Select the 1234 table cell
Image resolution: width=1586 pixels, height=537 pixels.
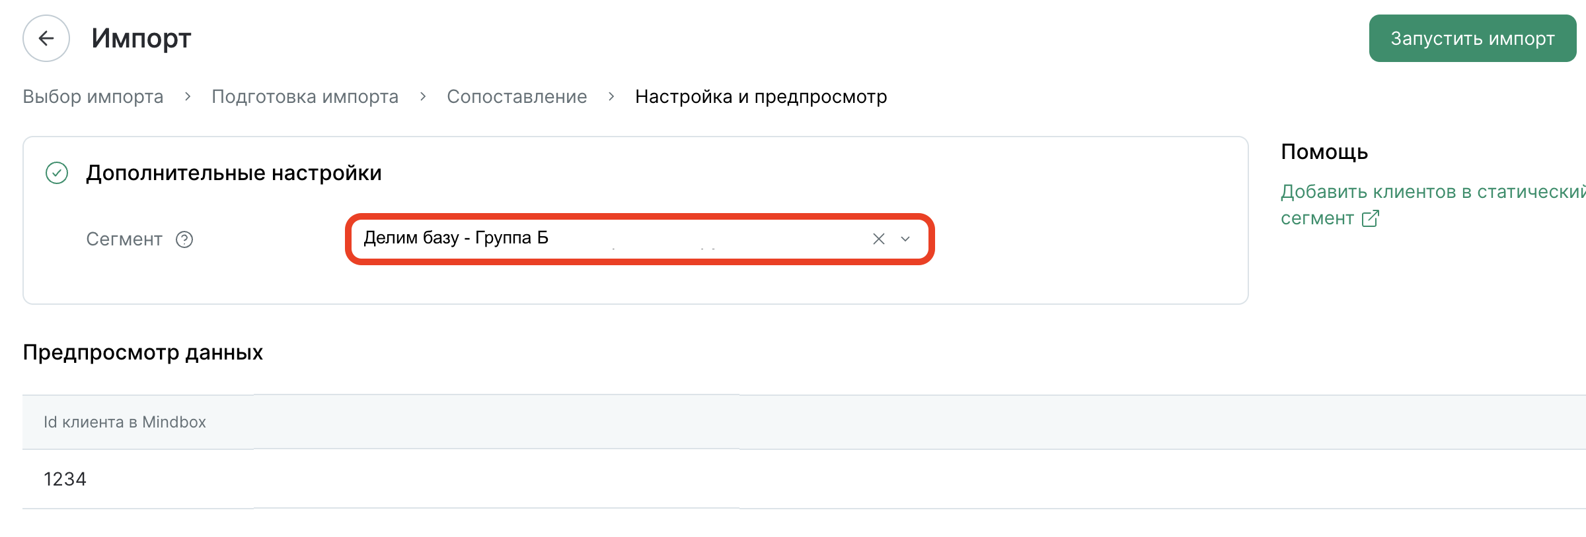65,479
